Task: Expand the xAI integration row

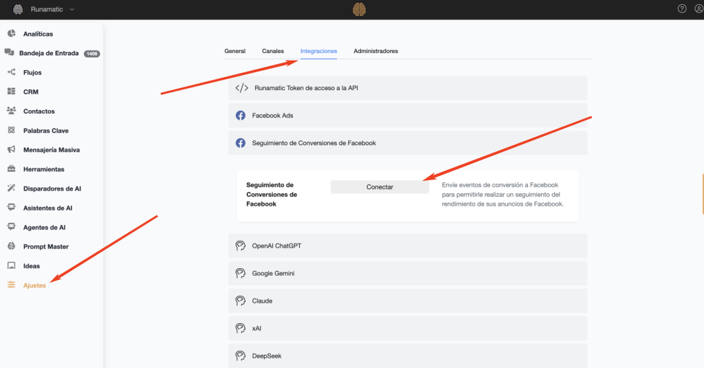Action: point(408,328)
